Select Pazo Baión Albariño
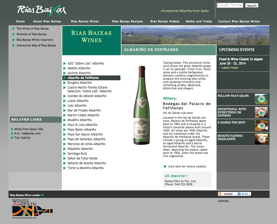Viewport: 277px width, 224px height. tap(82, 130)
